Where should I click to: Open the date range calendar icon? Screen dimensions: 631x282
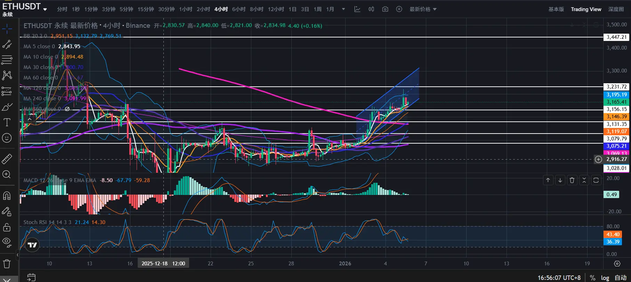point(31,277)
